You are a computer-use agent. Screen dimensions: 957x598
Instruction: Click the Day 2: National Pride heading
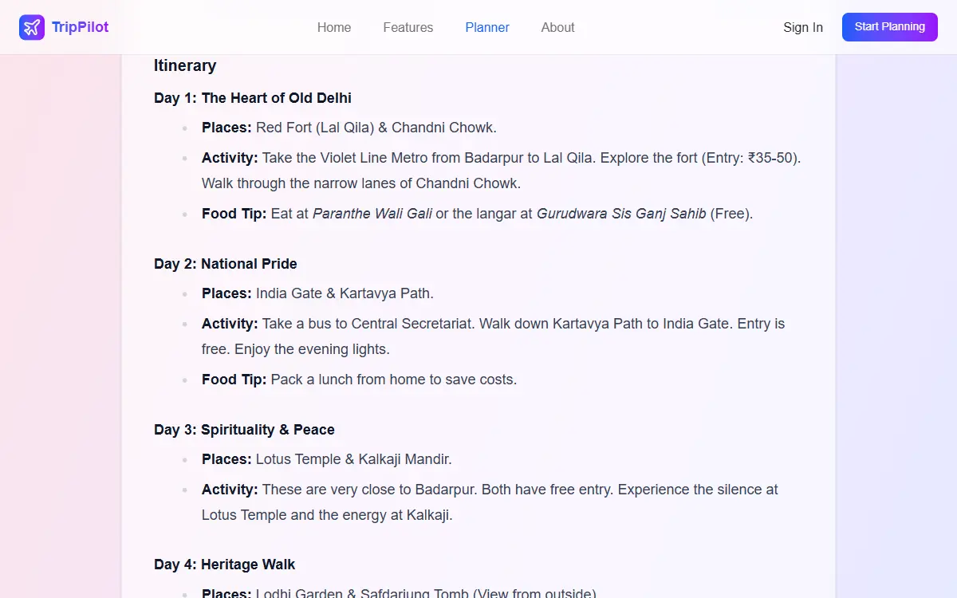pyautogui.click(x=226, y=264)
